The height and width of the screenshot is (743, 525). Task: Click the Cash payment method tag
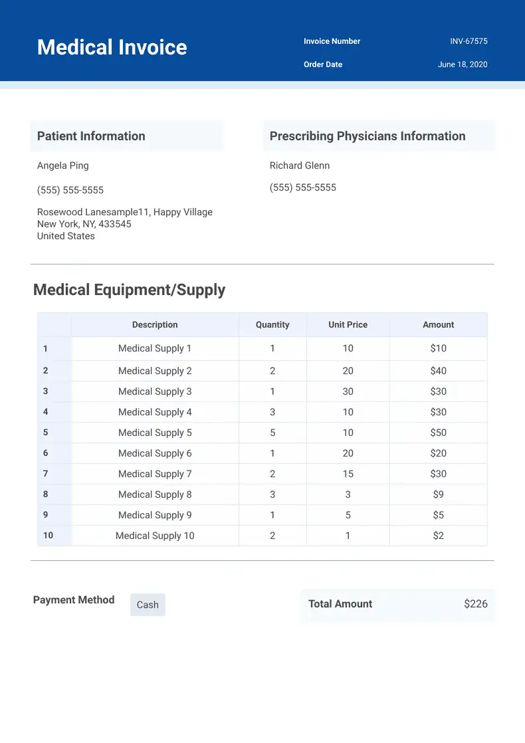click(x=148, y=605)
